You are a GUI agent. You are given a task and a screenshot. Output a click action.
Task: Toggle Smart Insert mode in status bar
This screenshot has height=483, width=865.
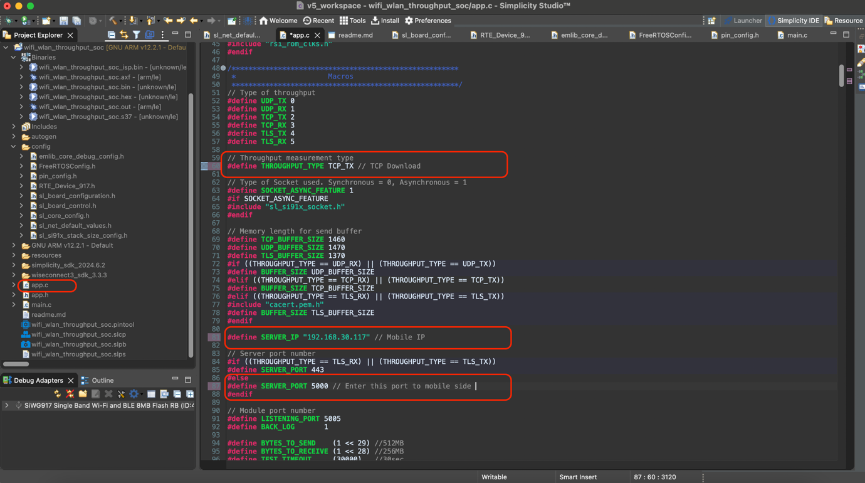577,477
